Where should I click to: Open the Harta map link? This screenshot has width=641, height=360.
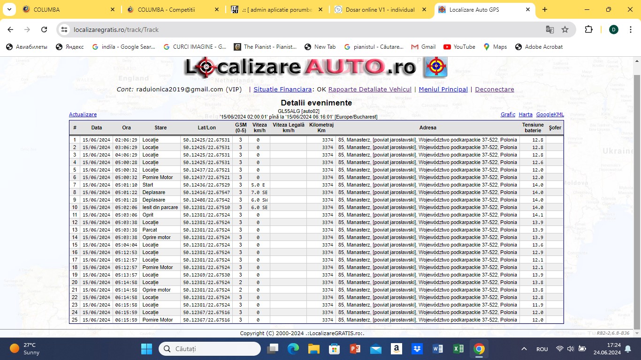pyautogui.click(x=526, y=114)
